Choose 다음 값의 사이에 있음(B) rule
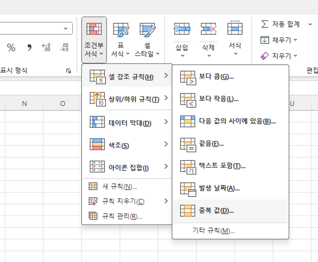The image size is (318, 262). pos(230,121)
